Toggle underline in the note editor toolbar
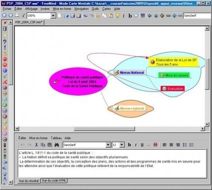The width and height of the screenshot is (212, 190). [x=142, y=145]
